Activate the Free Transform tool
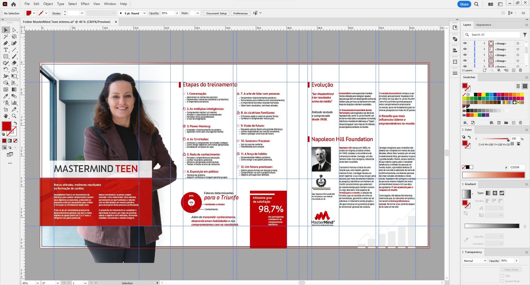This screenshot has height=285, width=530. [14, 76]
